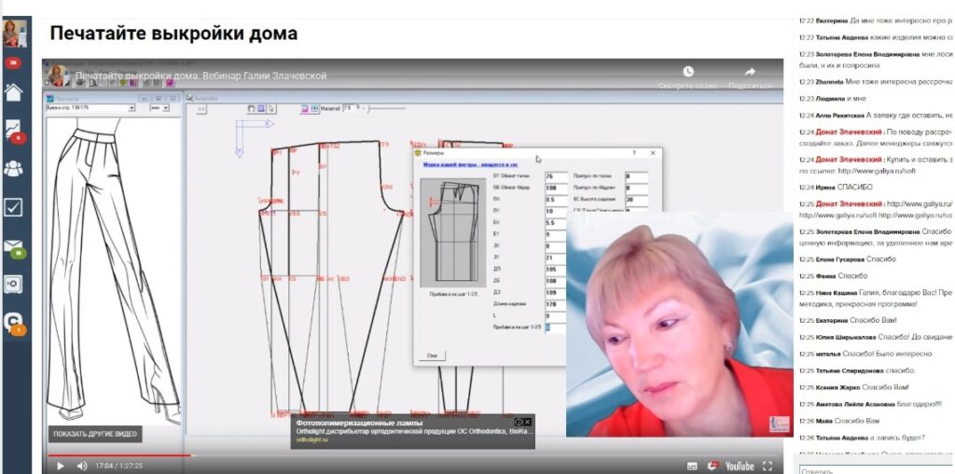Select the pointer tool in pattern toolbar
Viewport: 955px width, 474px height.
click(271, 108)
